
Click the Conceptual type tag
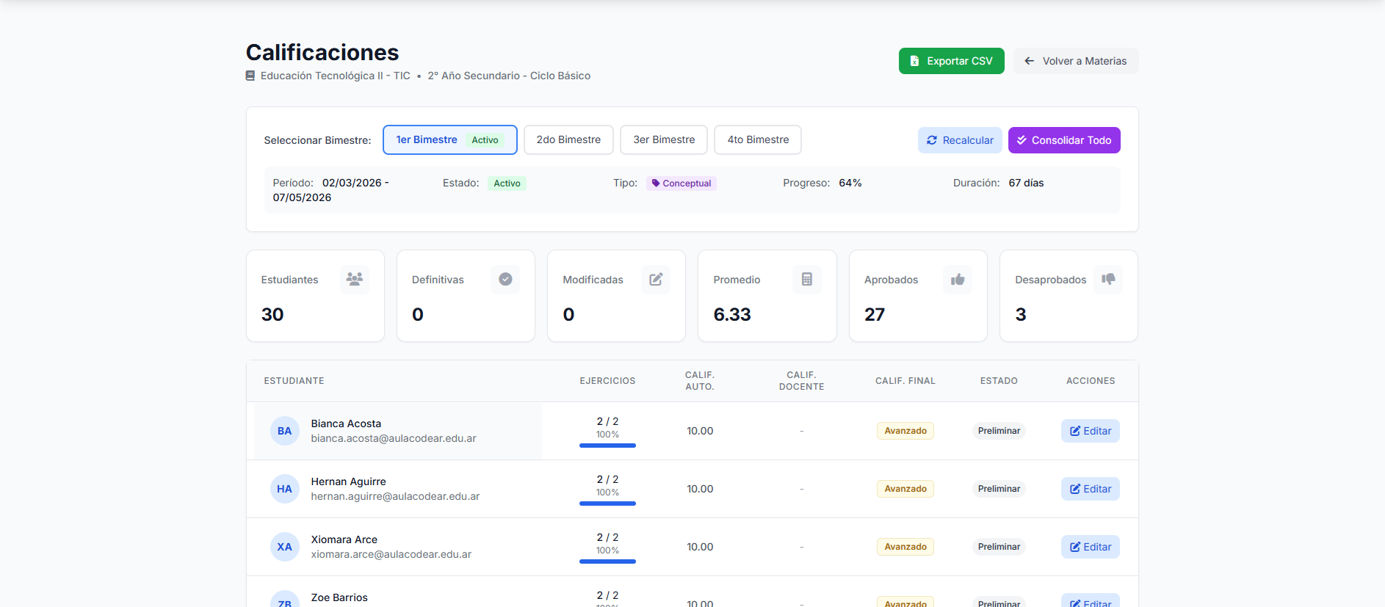pyautogui.click(x=681, y=183)
